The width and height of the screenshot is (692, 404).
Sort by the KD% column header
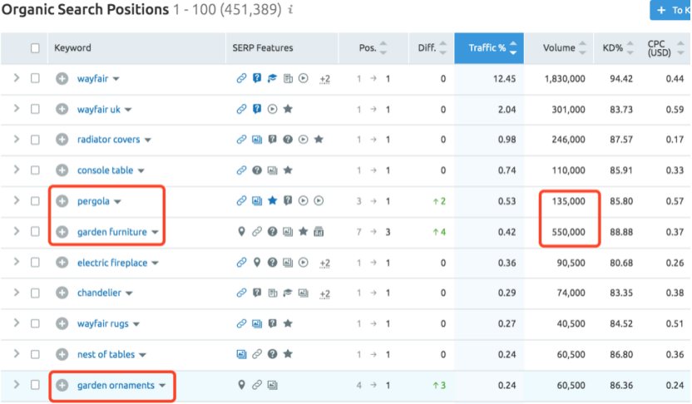(x=618, y=47)
